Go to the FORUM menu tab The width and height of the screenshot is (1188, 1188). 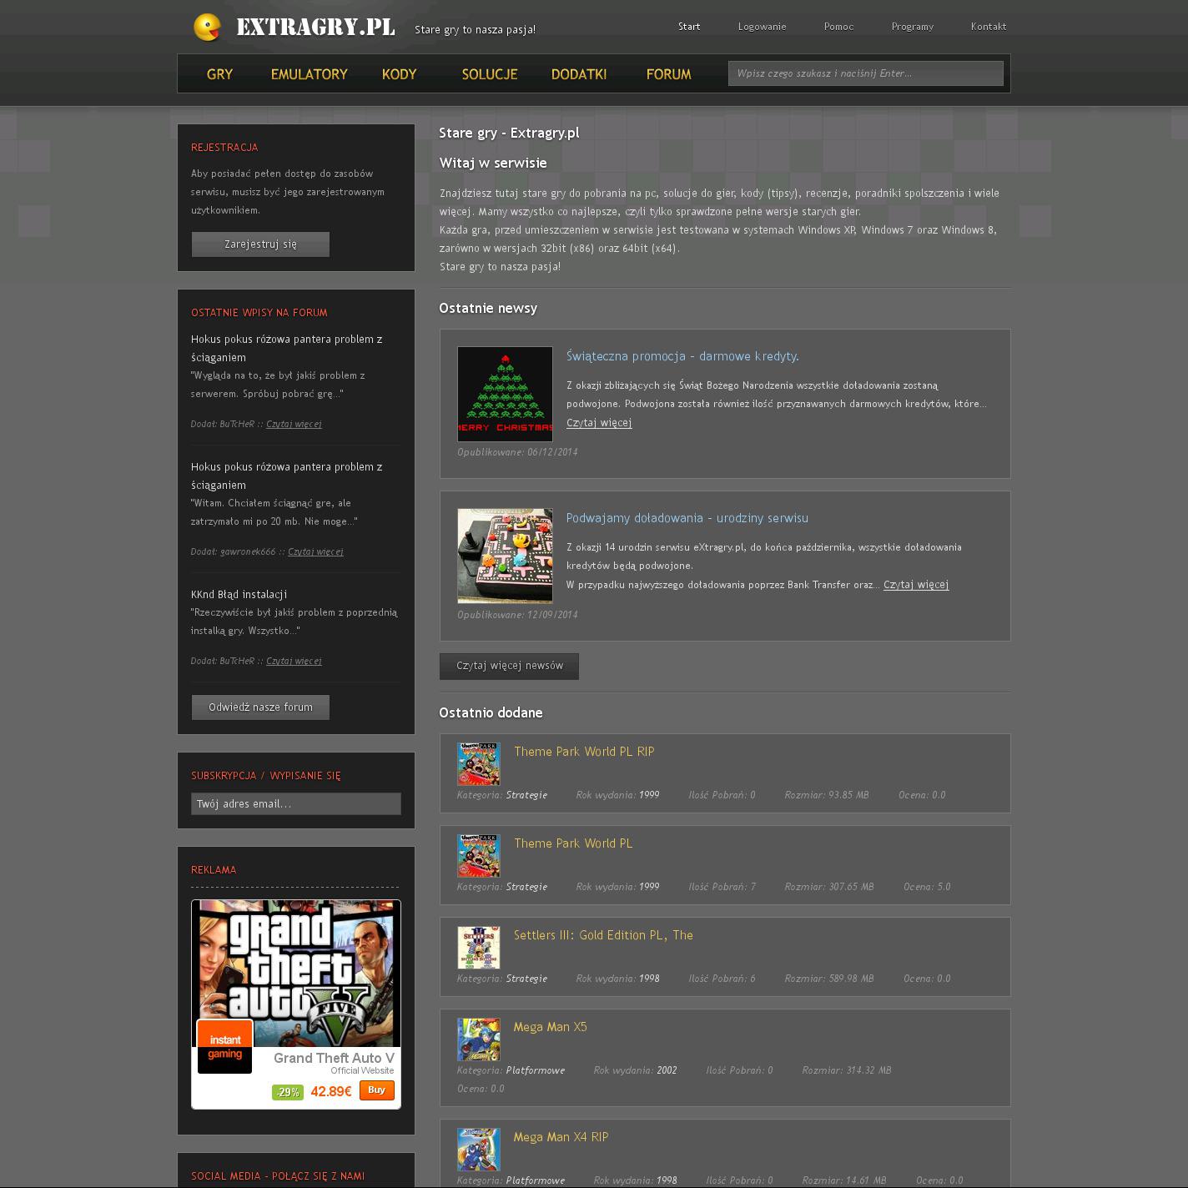coord(668,74)
